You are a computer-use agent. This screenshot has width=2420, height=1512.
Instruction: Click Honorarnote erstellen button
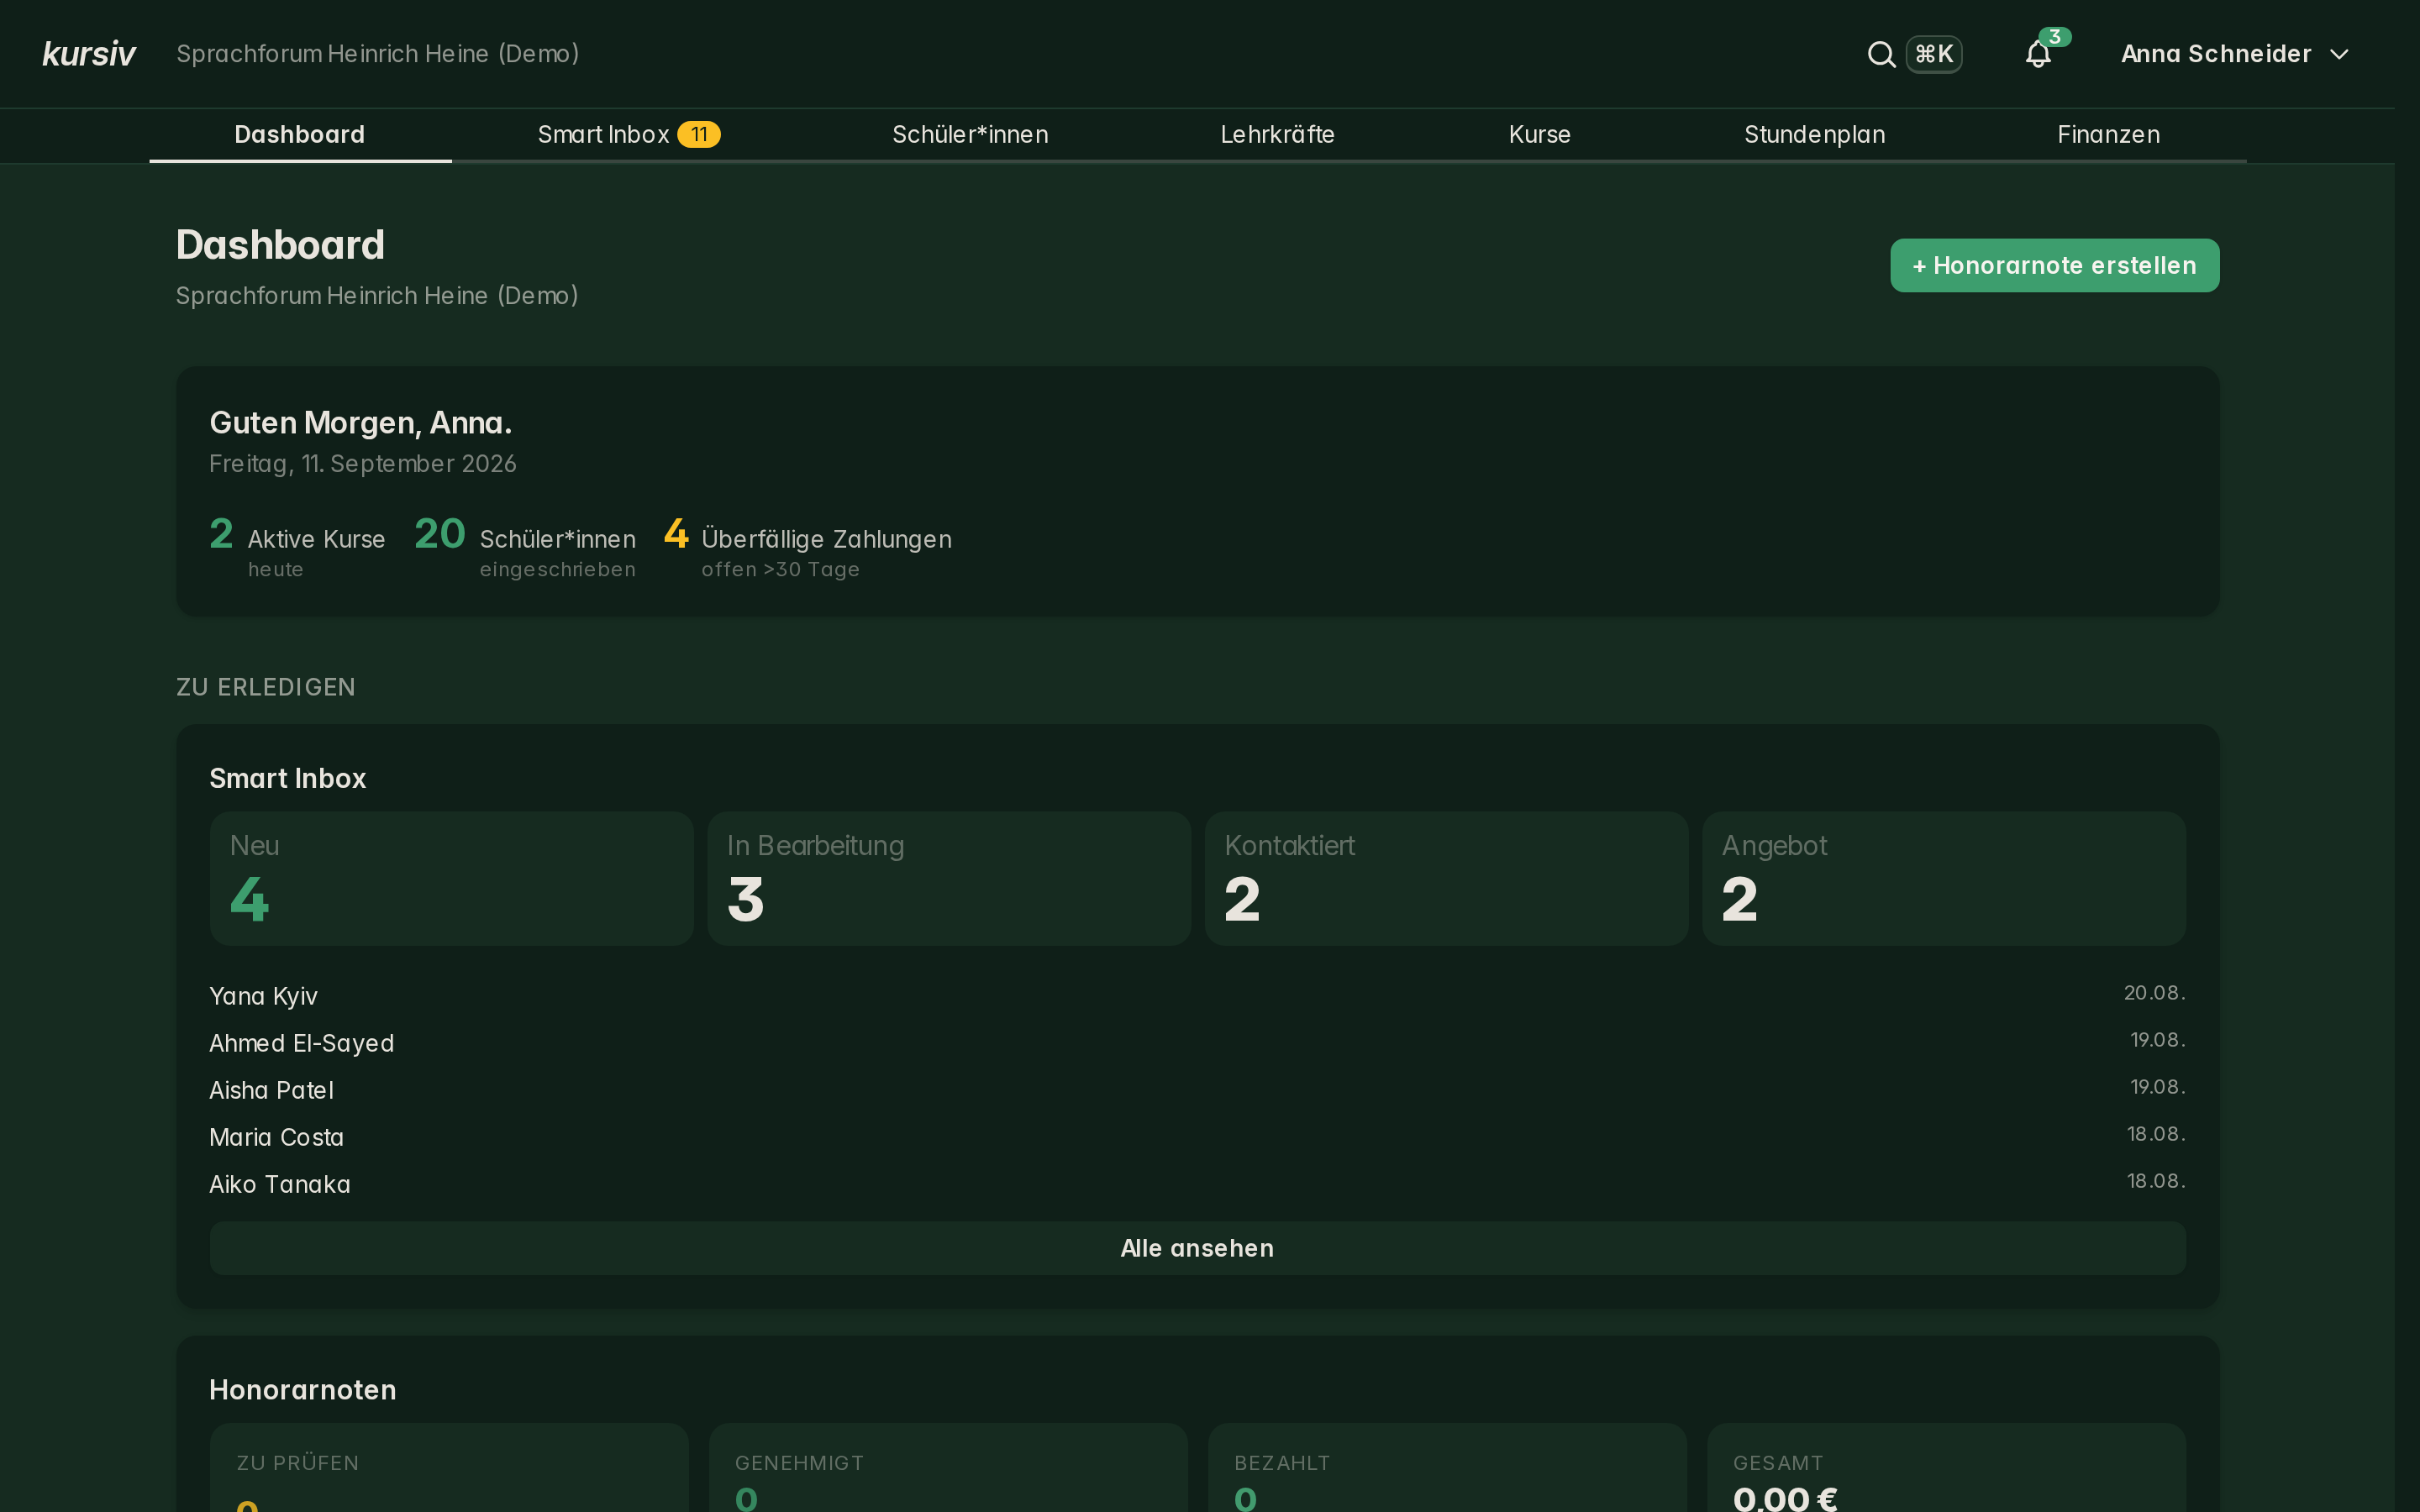[2054, 265]
